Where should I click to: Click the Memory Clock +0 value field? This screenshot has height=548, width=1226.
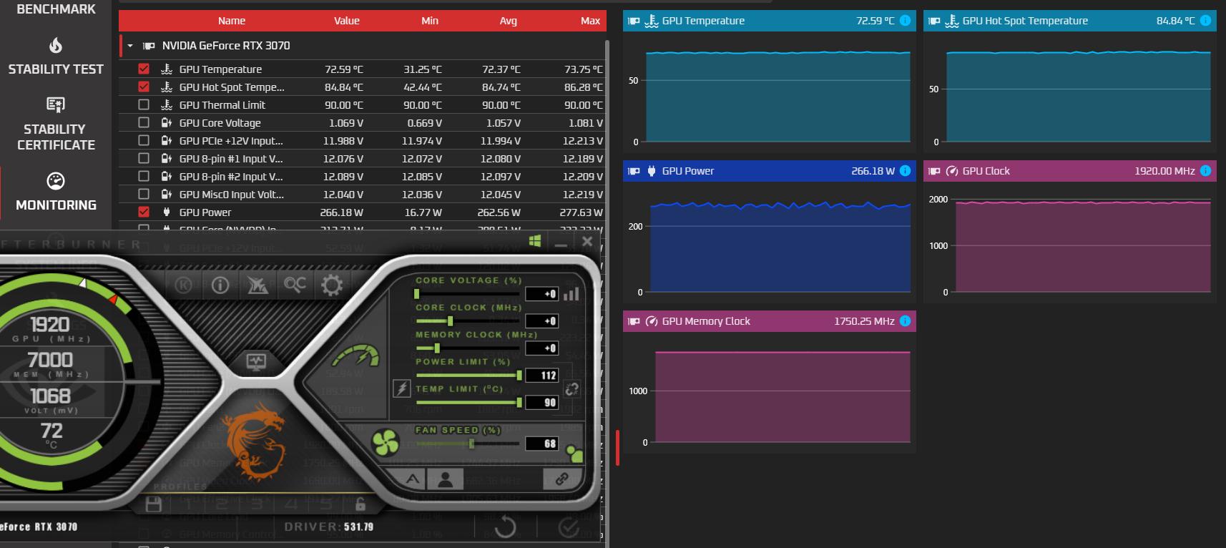(x=541, y=348)
